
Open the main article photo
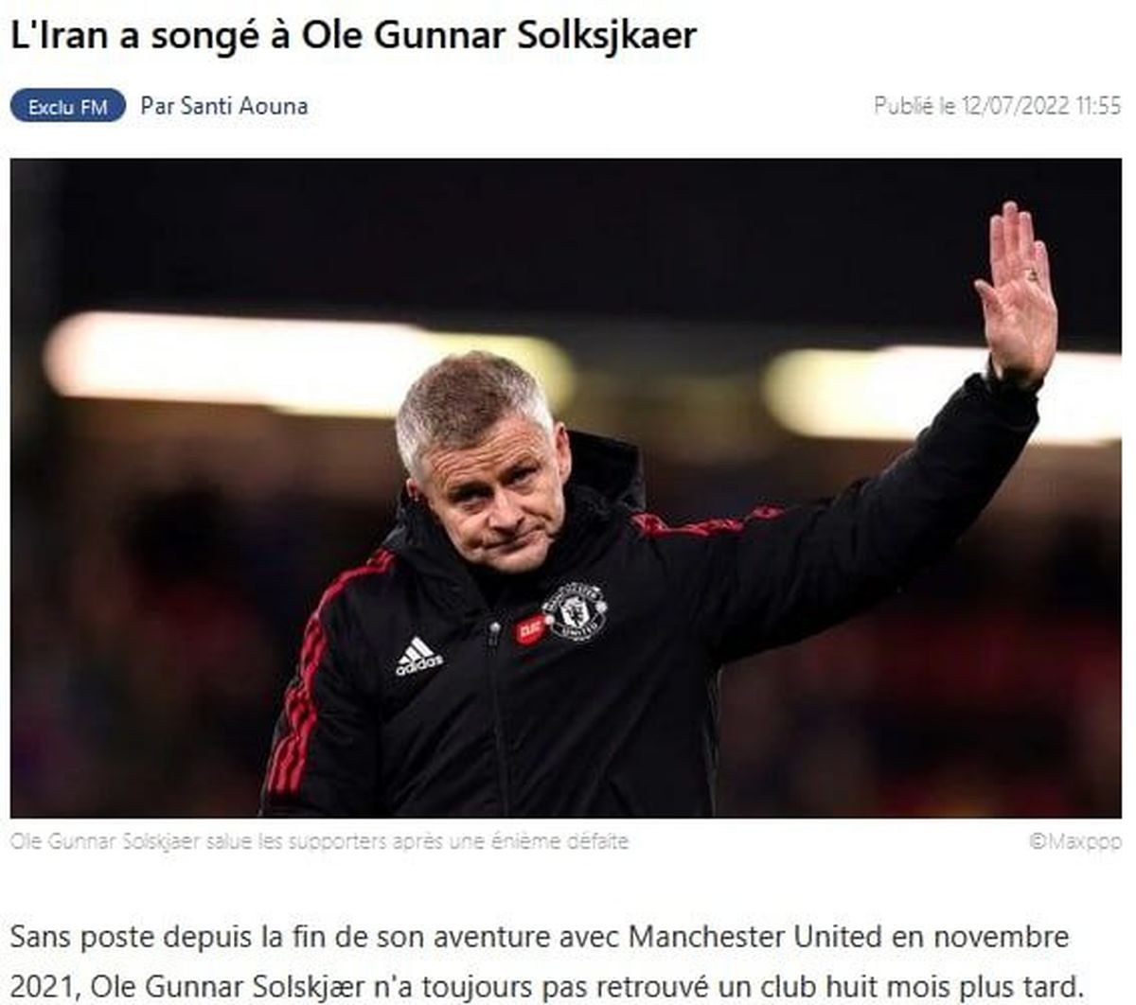click(x=566, y=488)
